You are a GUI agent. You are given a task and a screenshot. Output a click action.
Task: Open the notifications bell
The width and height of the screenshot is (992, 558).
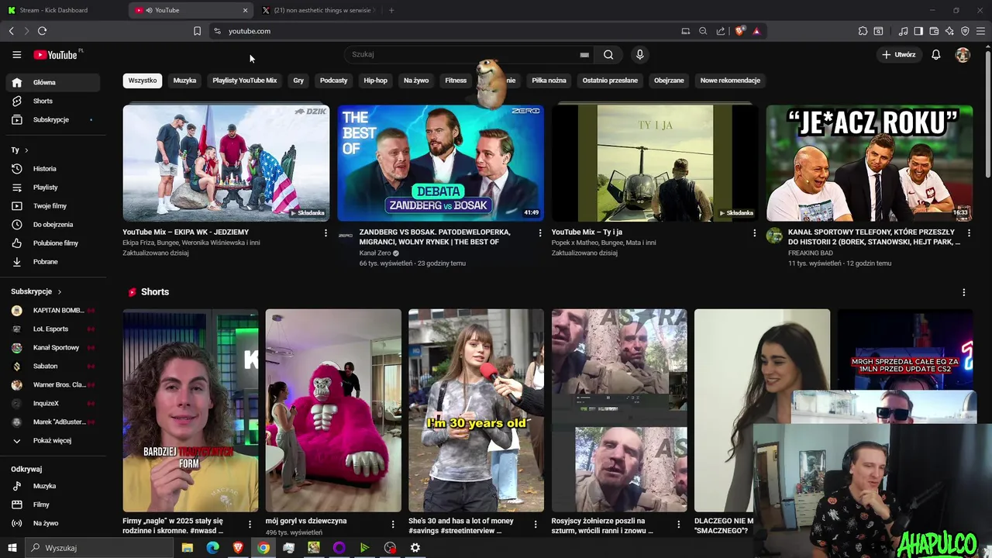pyautogui.click(x=935, y=55)
